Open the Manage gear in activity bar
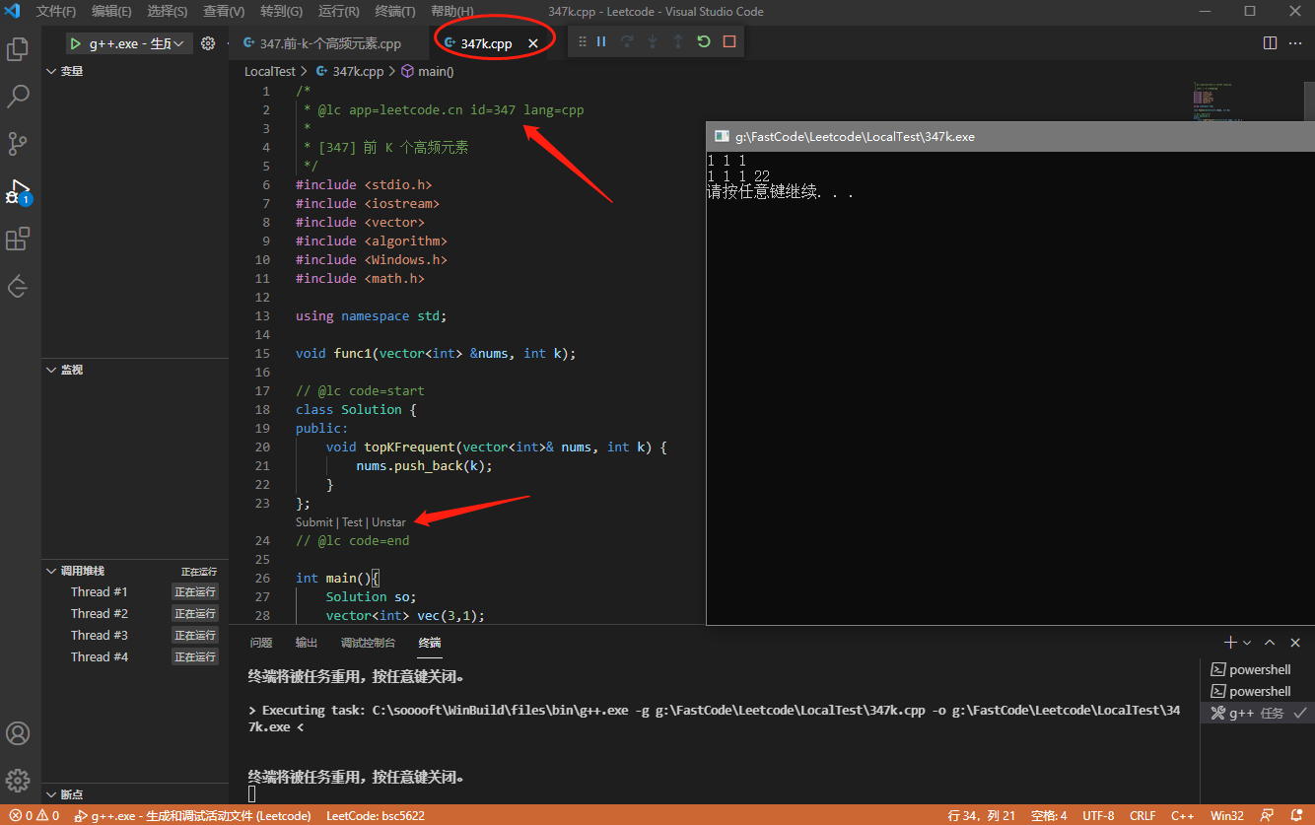Image resolution: width=1315 pixels, height=825 pixels. coord(18,781)
